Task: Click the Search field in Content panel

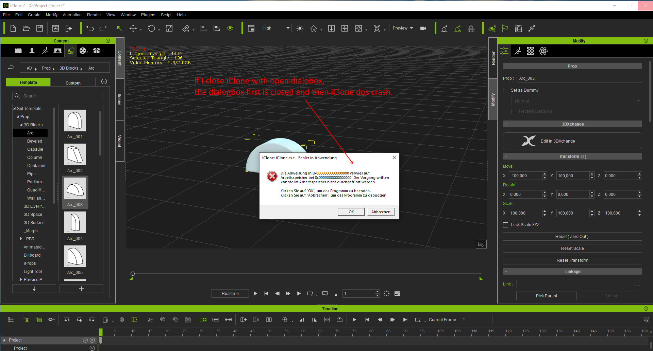Action: pos(58,96)
